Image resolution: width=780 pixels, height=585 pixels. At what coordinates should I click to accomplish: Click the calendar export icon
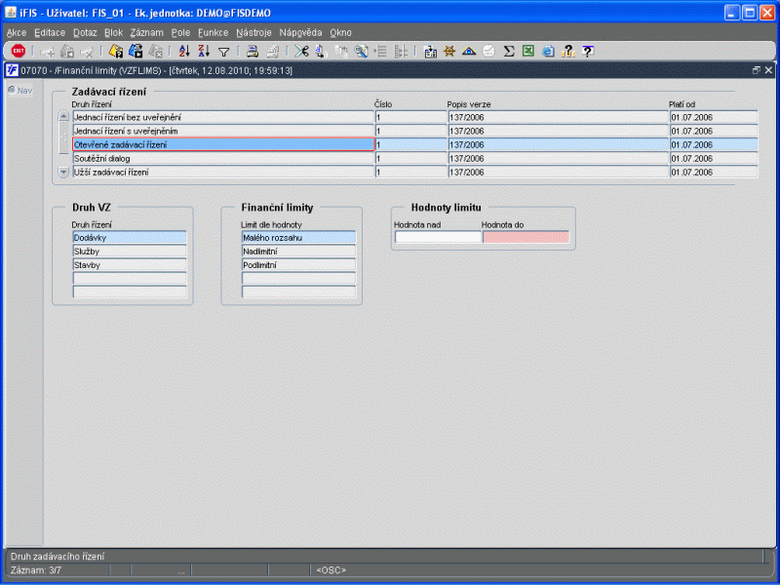click(x=430, y=52)
